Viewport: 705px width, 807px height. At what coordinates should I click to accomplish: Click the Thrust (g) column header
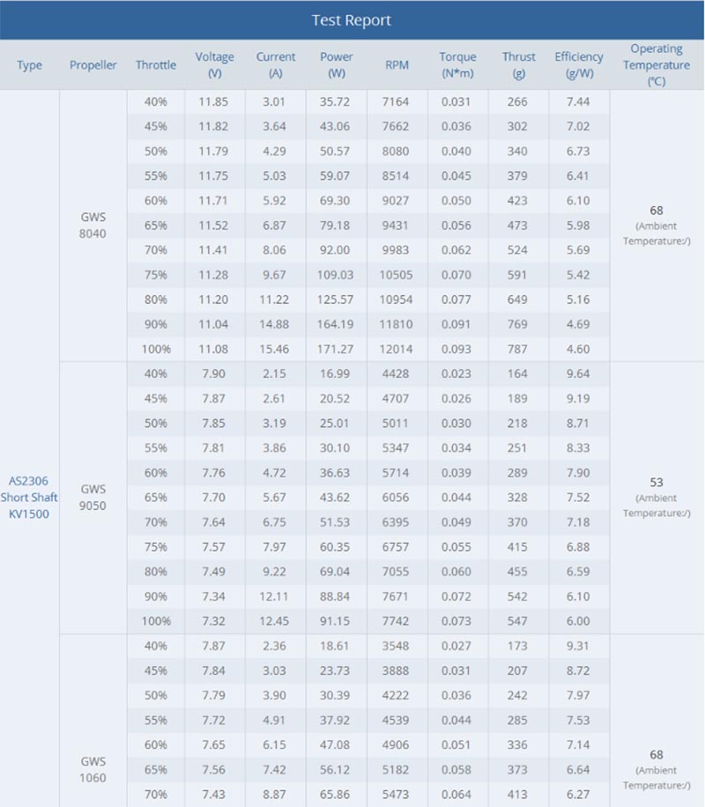(x=518, y=65)
